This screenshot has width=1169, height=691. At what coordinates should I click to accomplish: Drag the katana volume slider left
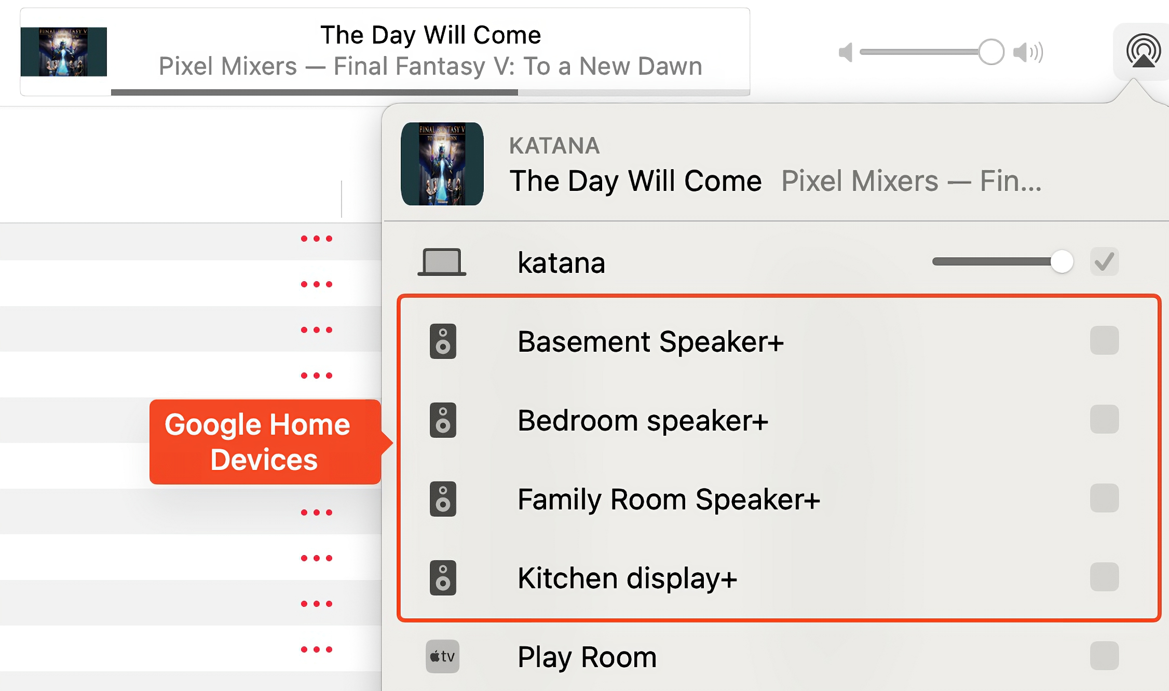pos(1061,261)
